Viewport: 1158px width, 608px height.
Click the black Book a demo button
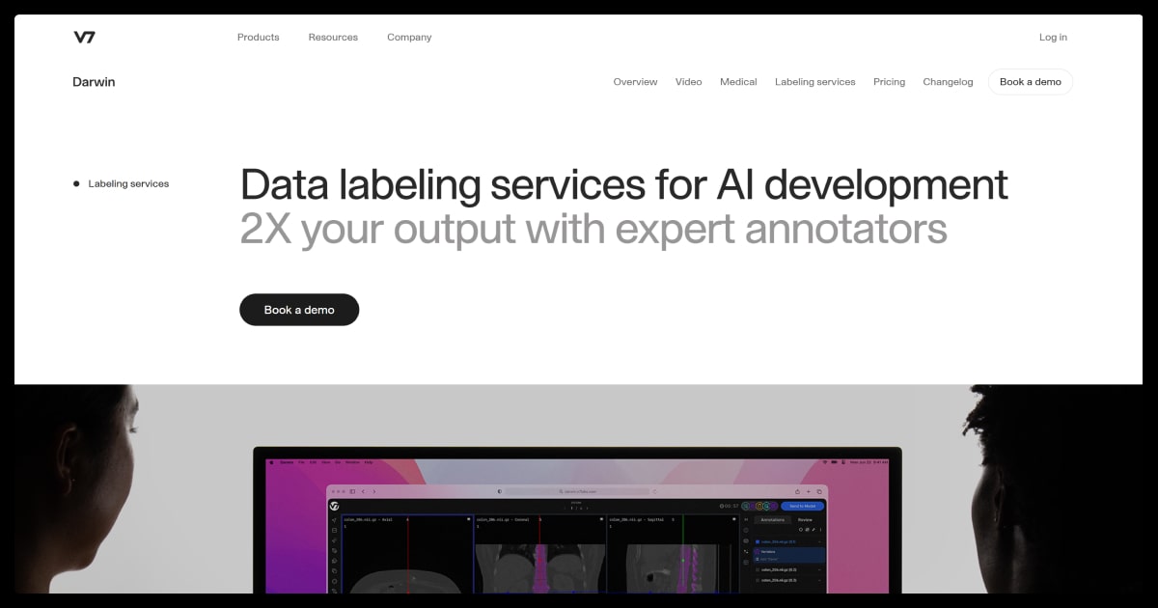coord(299,310)
